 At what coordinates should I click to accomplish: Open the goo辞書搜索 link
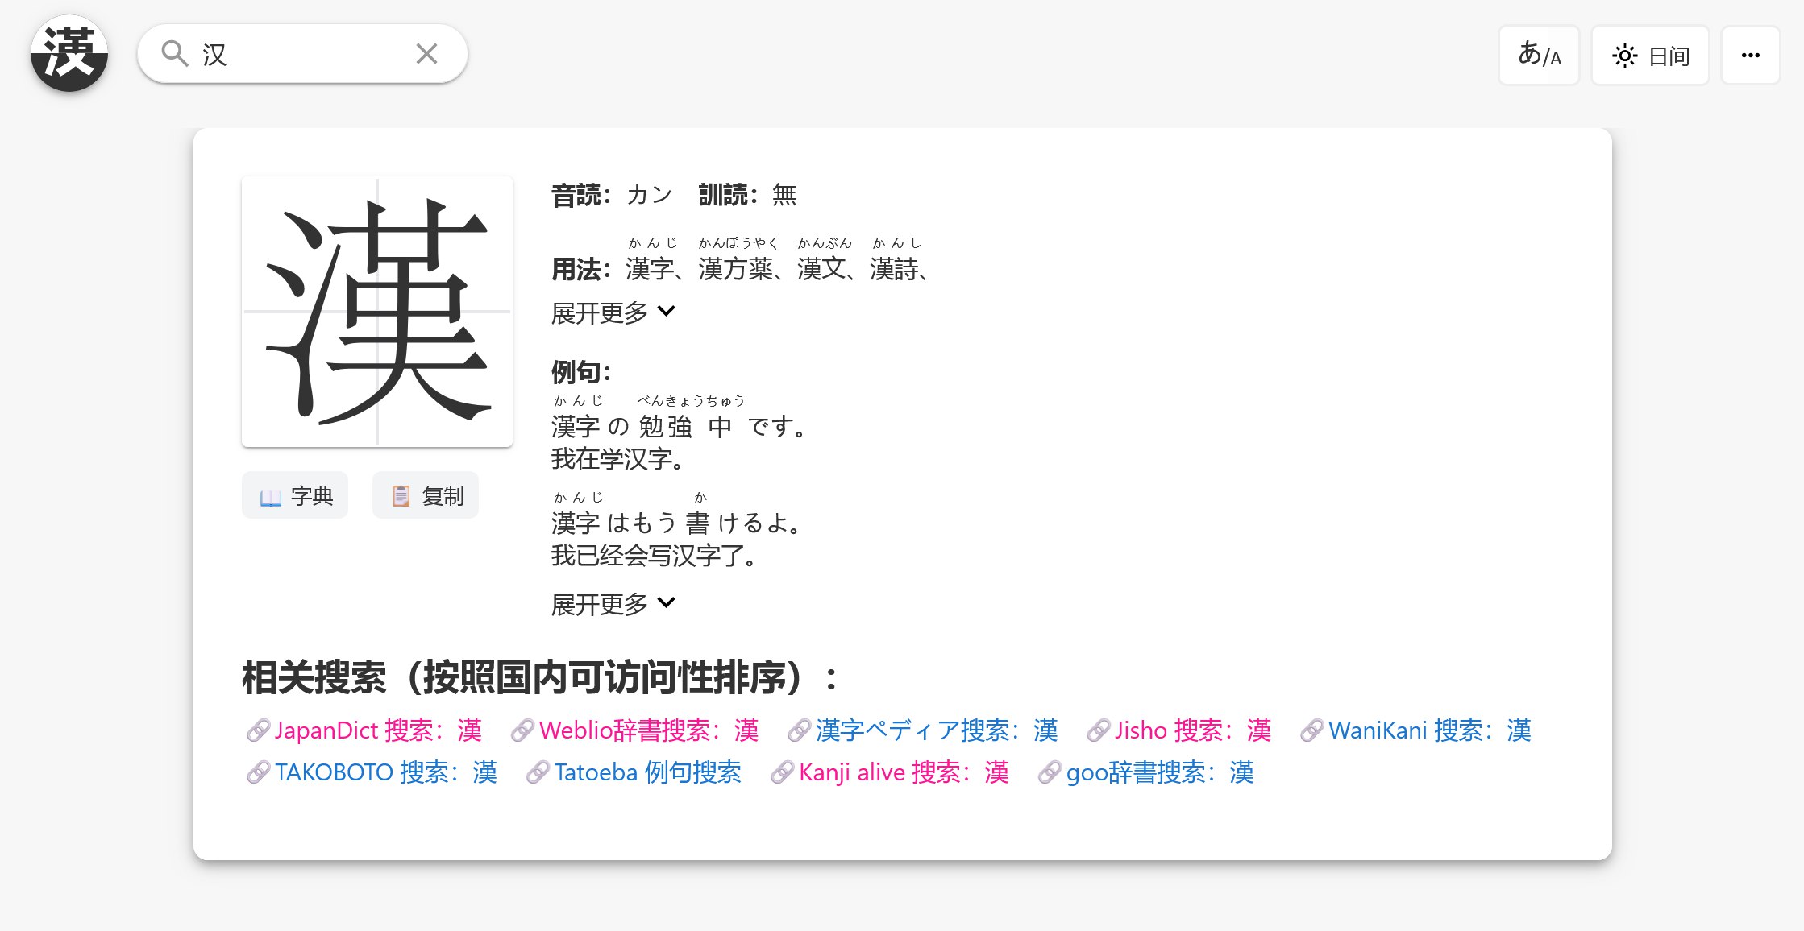pyautogui.click(x=1146, y=772)
